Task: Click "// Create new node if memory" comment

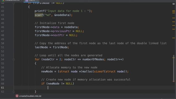Action: coord(86,80)
